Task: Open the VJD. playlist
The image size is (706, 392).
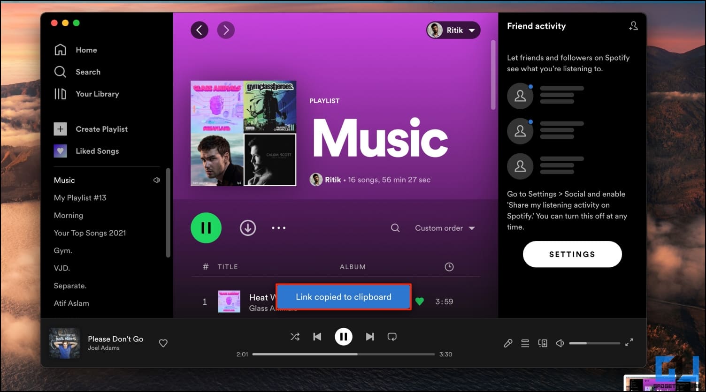Action: (x=62, y=268)
